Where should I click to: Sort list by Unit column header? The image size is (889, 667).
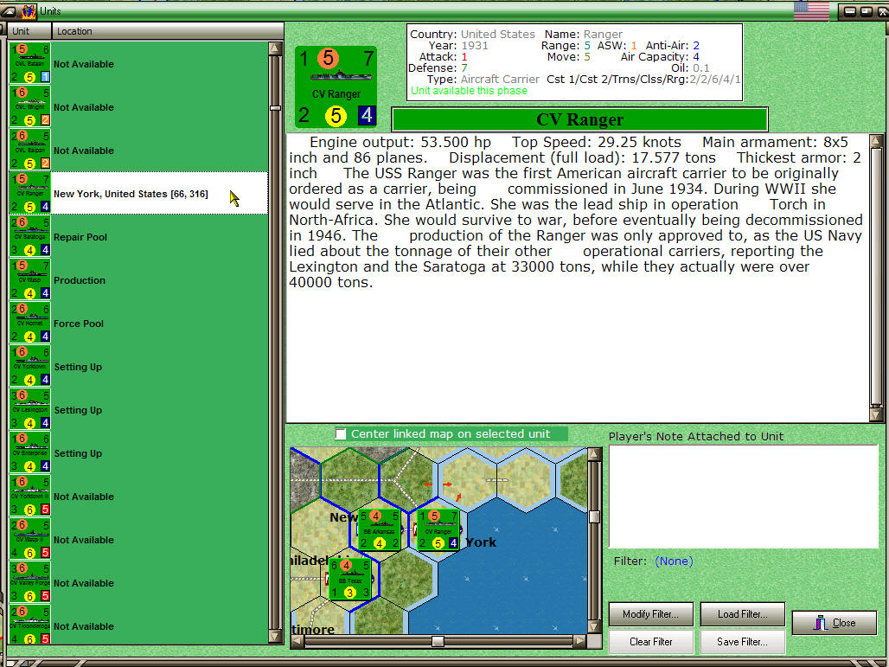[29, 31]
